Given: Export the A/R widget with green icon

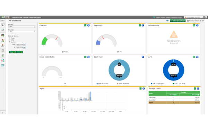Looking at the screenshot, I should click(x=194, y=57).
